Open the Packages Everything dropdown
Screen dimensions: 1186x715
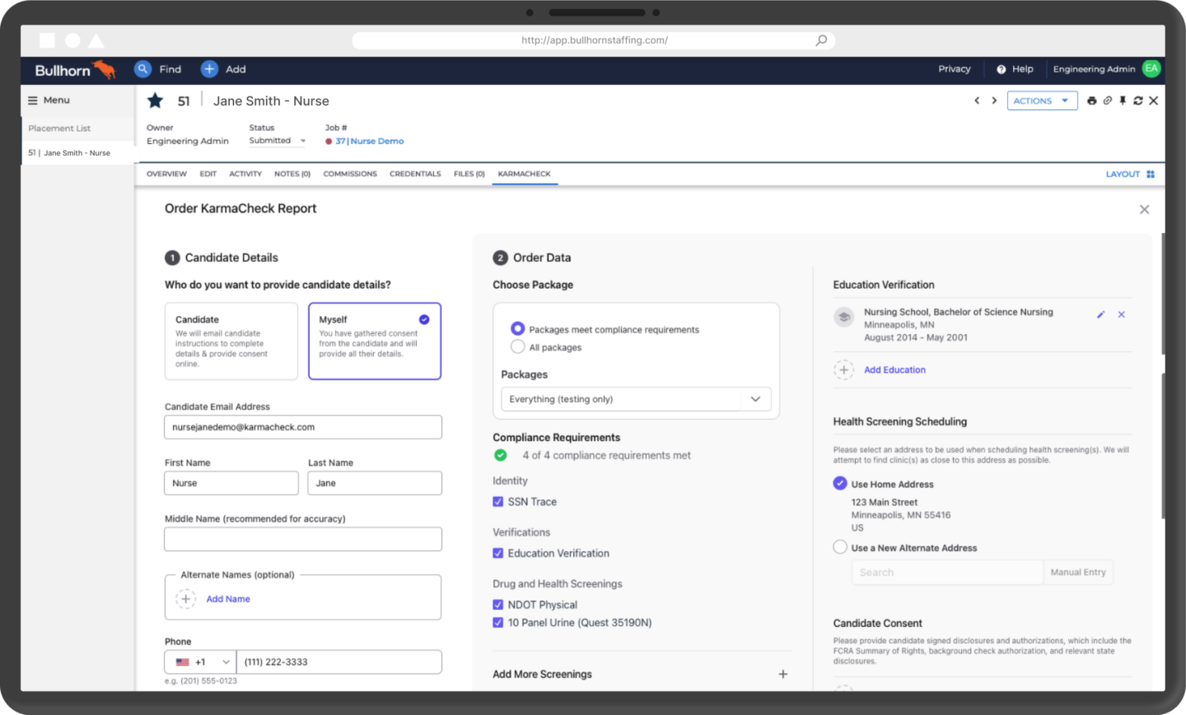[636, 399]
